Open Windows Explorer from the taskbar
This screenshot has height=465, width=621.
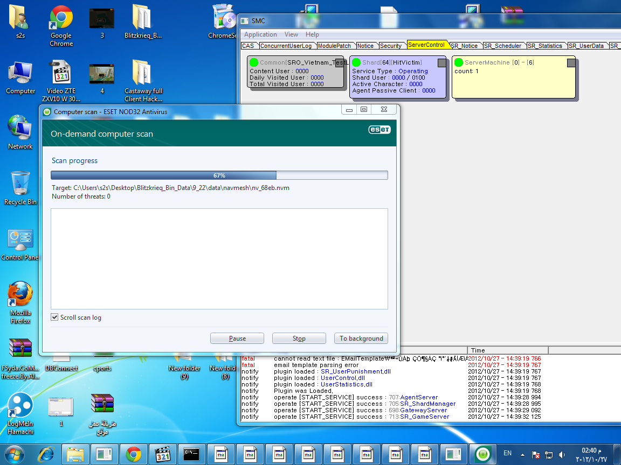(x=75, y=455)
